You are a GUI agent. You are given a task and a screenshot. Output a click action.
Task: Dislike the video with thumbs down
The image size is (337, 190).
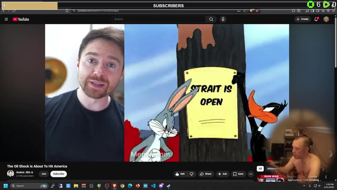(192, 174)
